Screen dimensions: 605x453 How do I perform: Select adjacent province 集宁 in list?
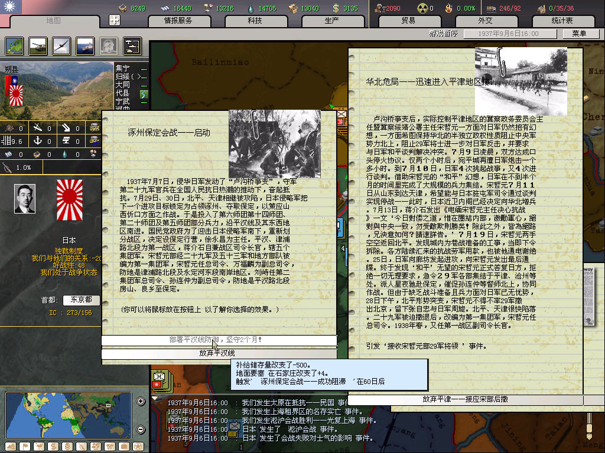point(123,68)
